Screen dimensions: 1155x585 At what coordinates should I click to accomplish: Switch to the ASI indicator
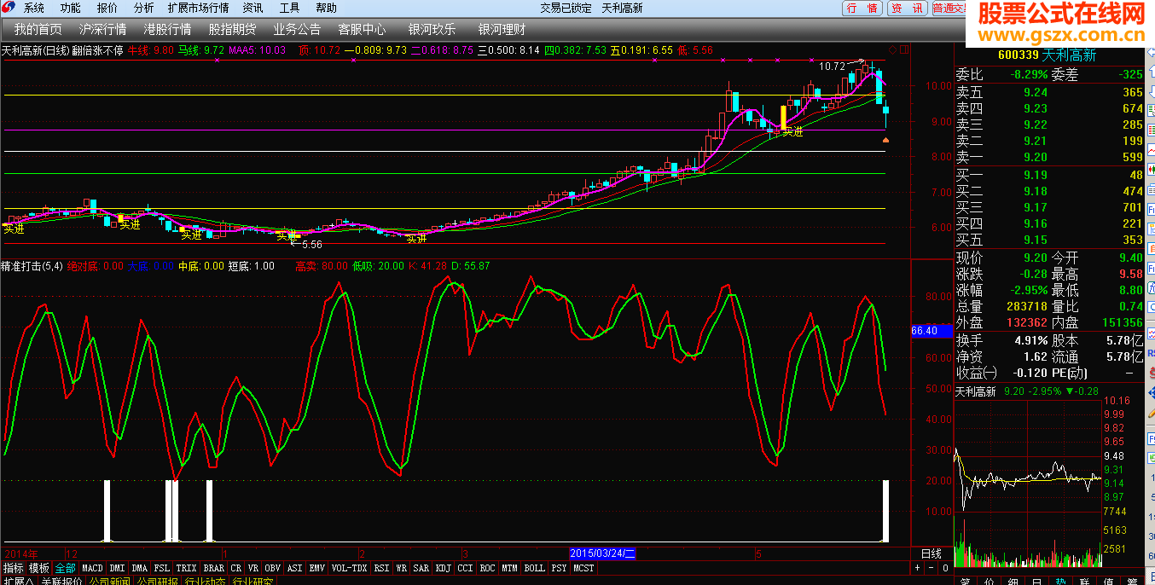click(295, 568)
